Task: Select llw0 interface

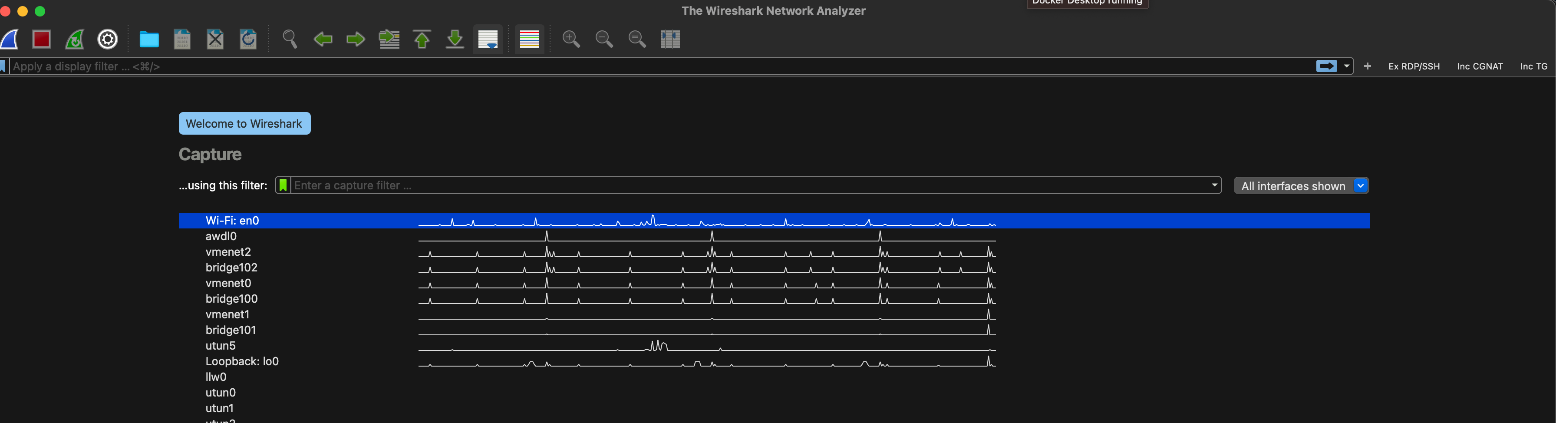Action: 775,378
